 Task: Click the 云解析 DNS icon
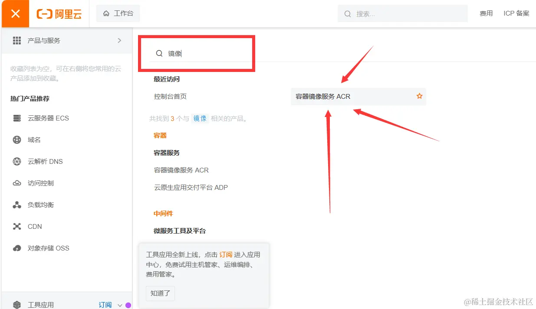[17, 161]
